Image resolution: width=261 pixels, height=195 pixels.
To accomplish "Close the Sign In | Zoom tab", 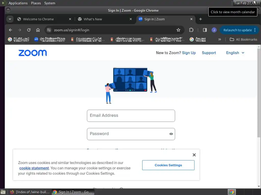I will click(x=191, y=19).
